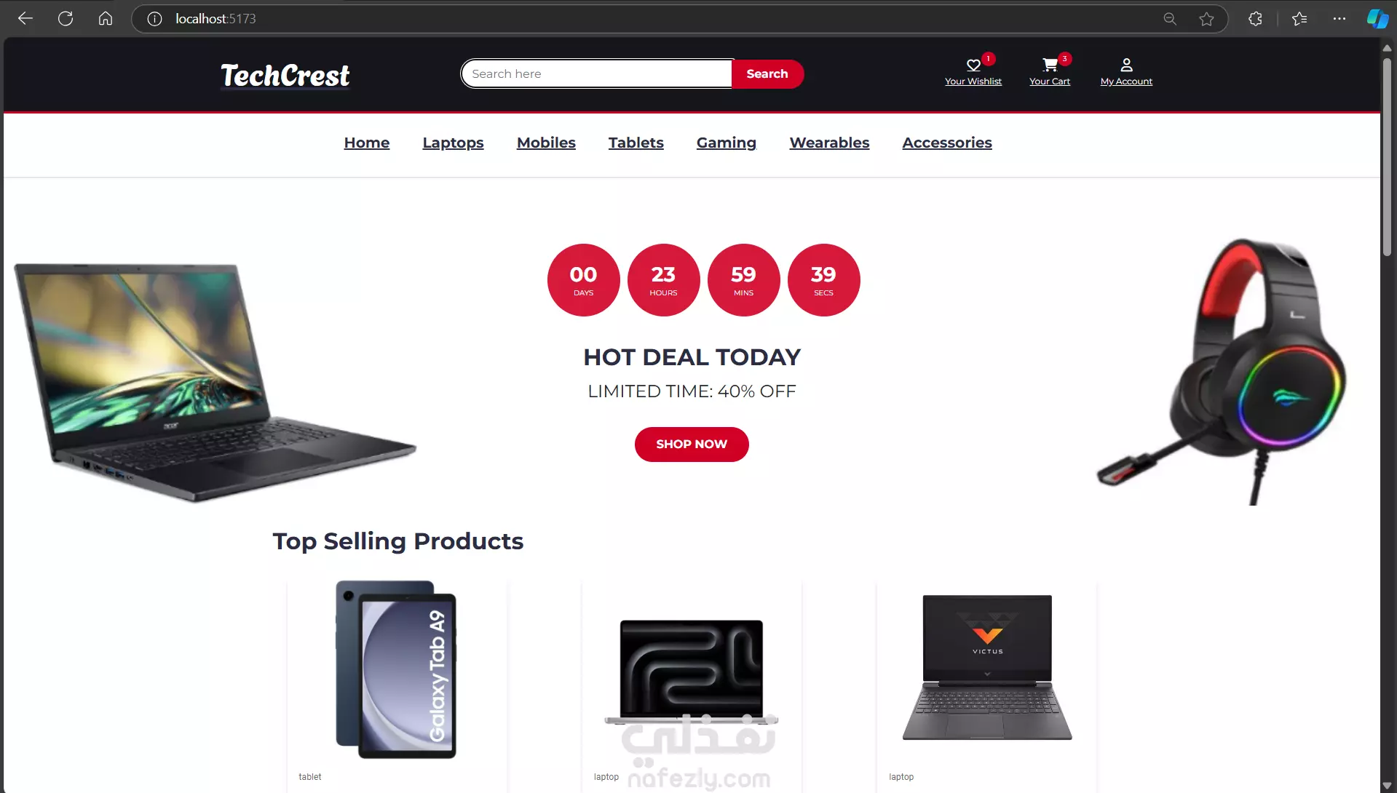The image size is (1397, 793).
Task: Navigate to the Laptops category
Action: coord(453,143)
